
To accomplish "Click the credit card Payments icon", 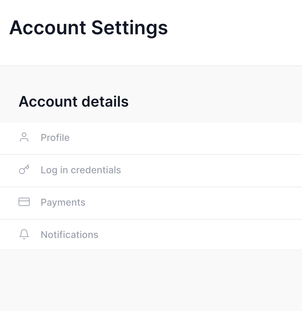I will [24, 202].
